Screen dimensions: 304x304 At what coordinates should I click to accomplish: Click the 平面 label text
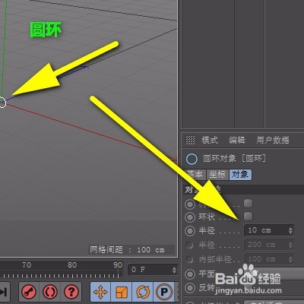pos(207,274)
